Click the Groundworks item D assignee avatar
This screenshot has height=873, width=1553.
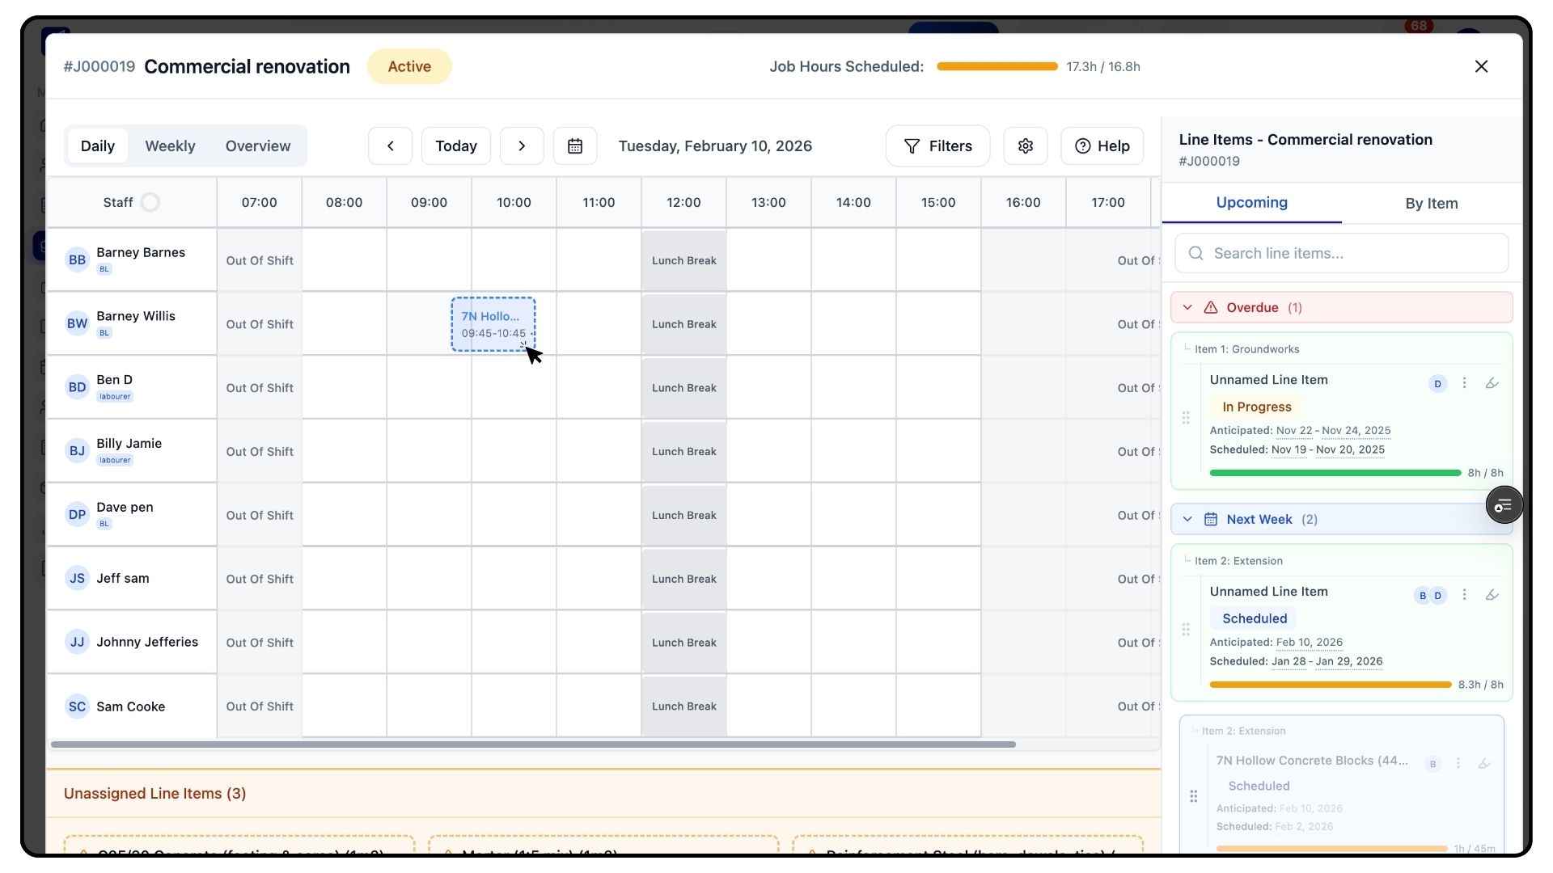pyautogui.click(x=1437, y=384)
